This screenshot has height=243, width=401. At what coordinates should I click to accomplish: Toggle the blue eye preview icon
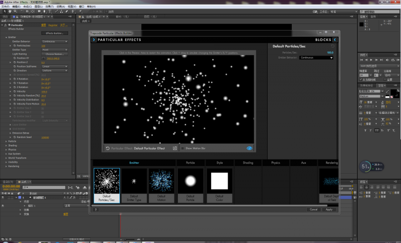tap(249, 148)
